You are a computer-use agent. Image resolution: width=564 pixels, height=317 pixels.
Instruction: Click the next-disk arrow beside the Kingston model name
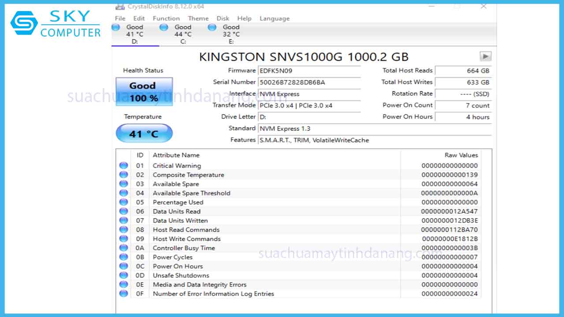(485, 56)
